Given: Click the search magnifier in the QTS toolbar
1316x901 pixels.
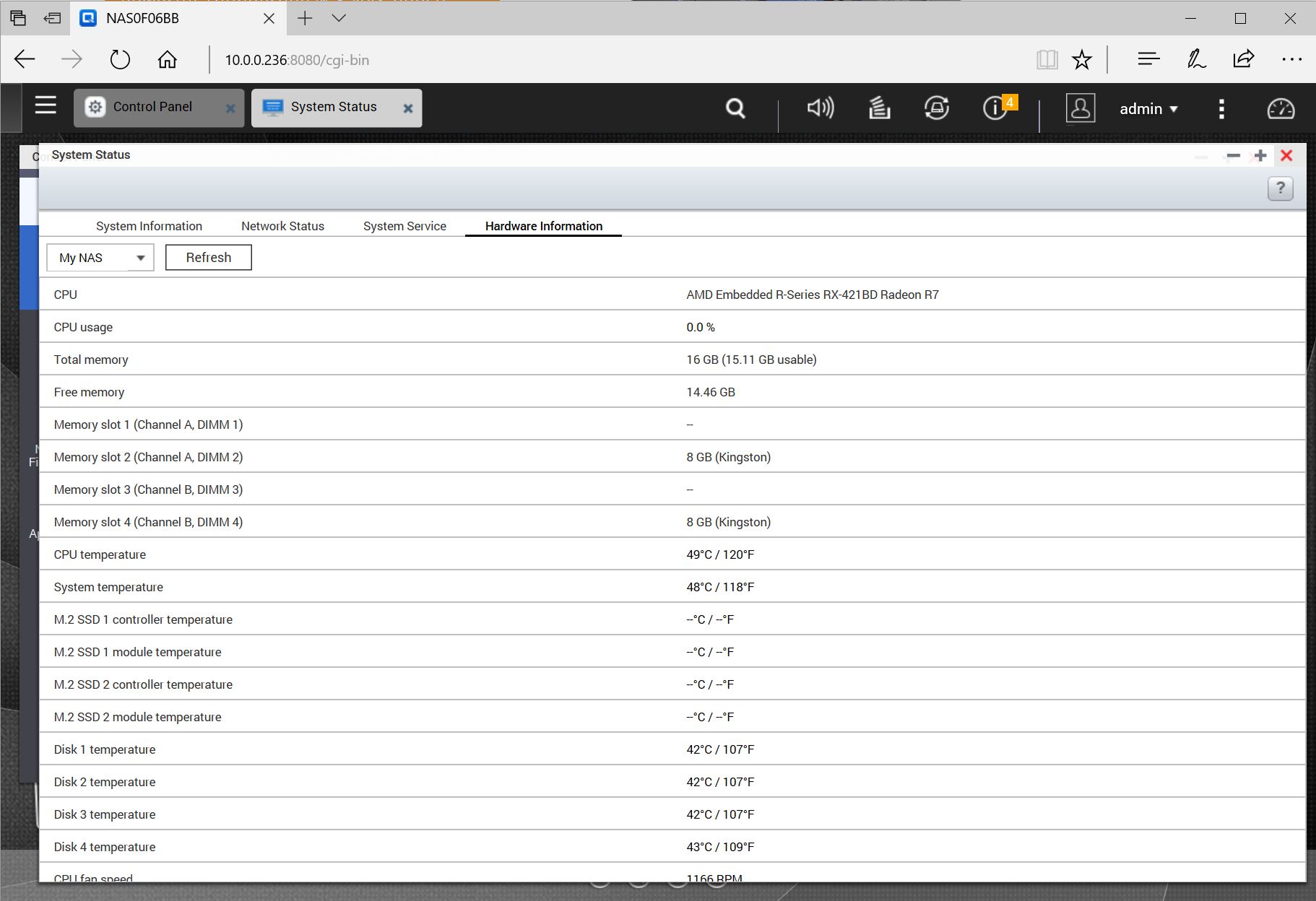Looking at the screenshot, I should click(x=735, y=108).
